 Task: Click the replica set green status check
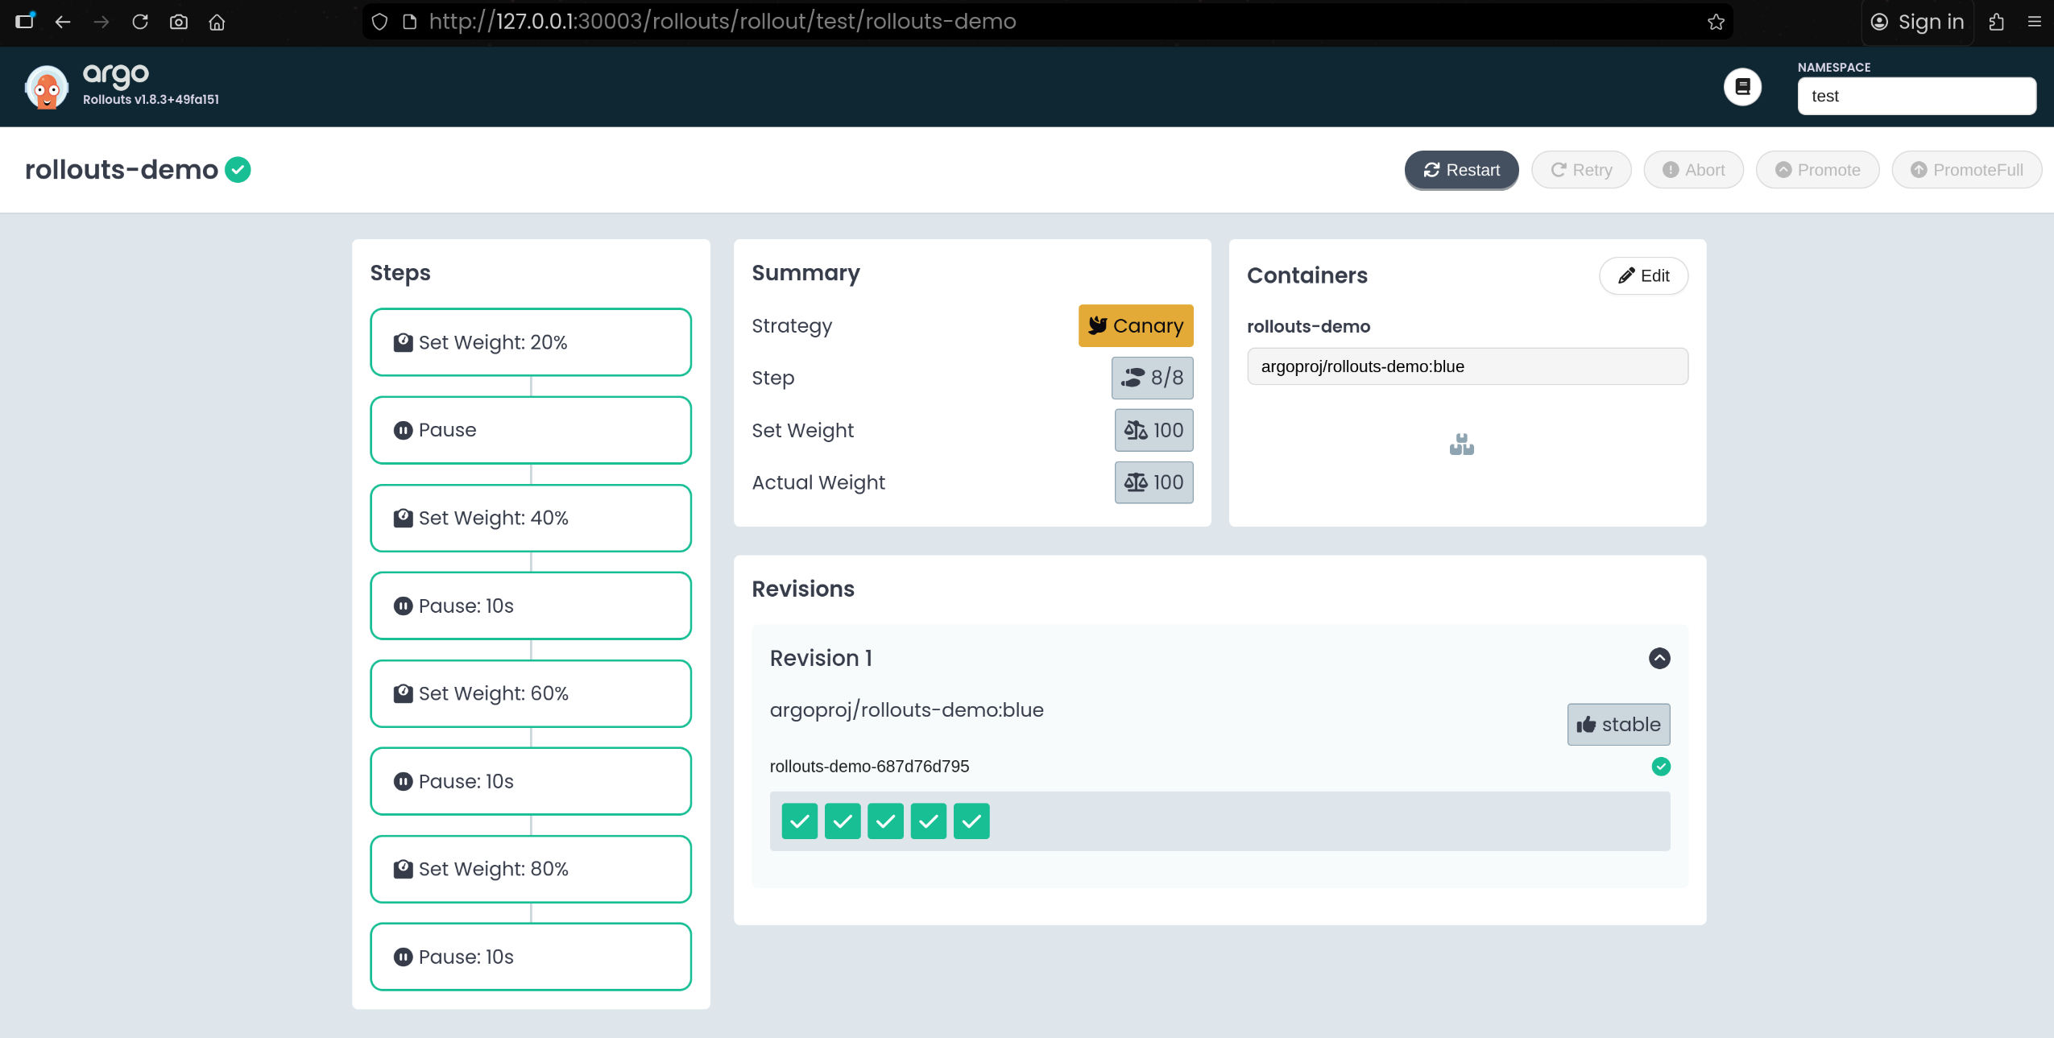pyautogui.click(x=1660, y=767)
